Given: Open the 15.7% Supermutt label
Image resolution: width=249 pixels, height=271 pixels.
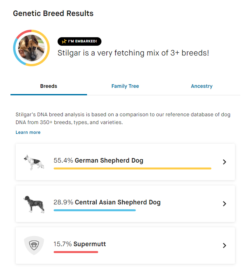Looking at the screenshot, I should [80, 244].
